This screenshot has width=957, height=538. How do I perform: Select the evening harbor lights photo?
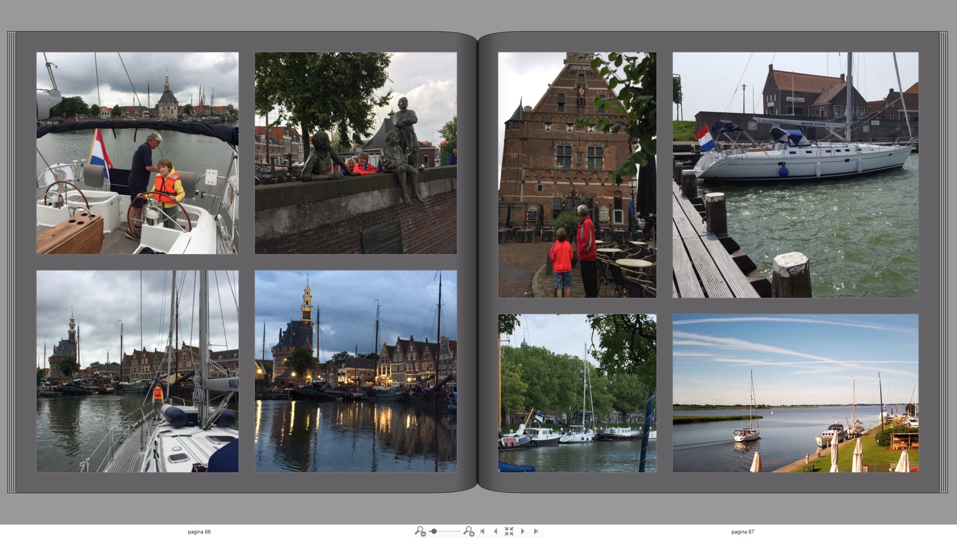point(356,371)
